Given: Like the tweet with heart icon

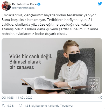Looking at the screenshot, I should click(x=4, y=106).
